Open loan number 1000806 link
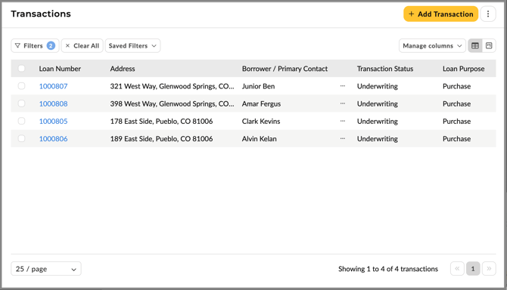This screenshot has height=290, width=507. point(54,138)
